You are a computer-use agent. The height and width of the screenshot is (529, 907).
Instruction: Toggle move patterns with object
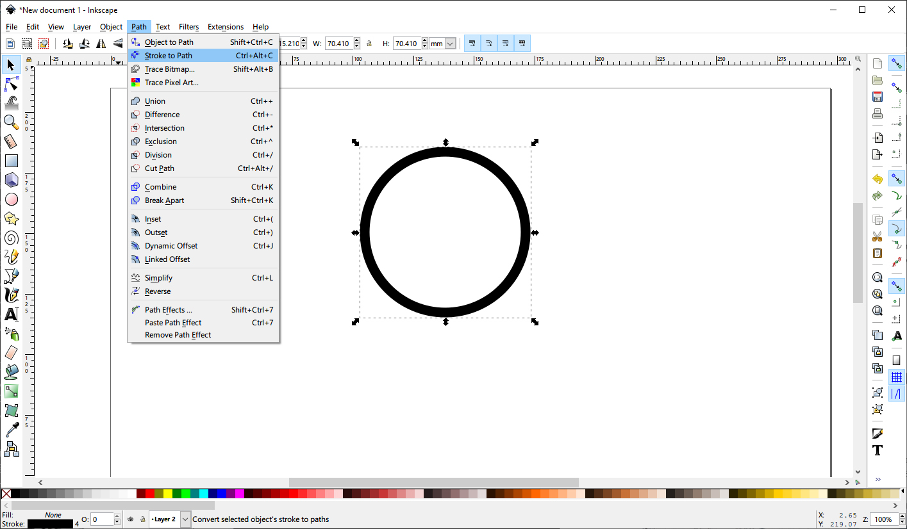tap(522, 44)
